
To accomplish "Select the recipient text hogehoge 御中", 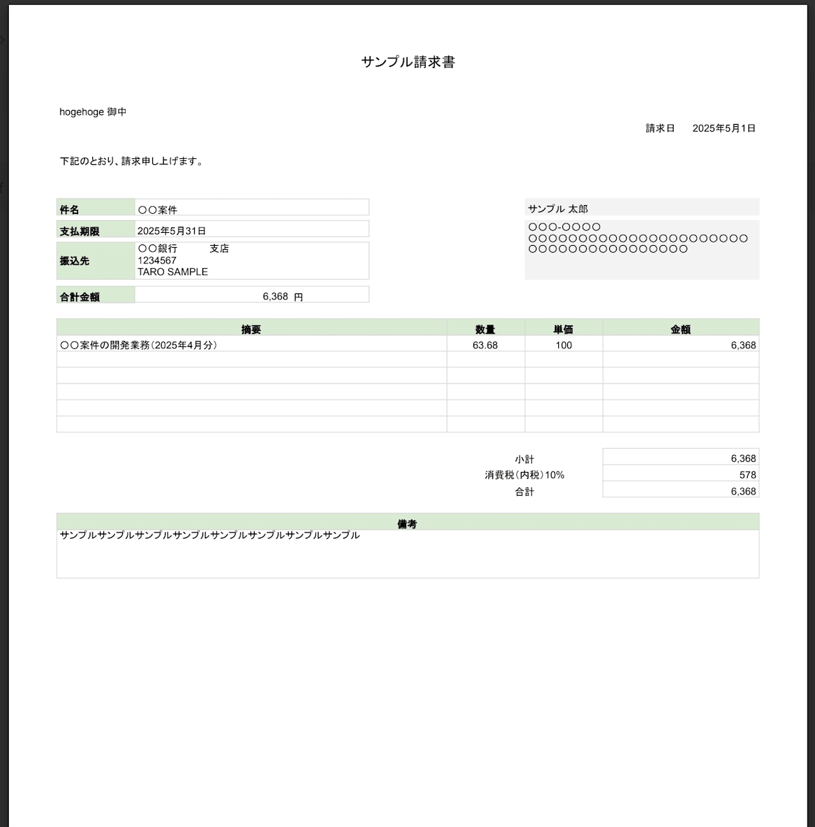I will click(x=93, y=112).
